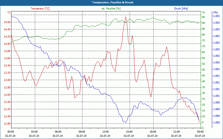The image size is (223, 139).
Task: Click green humidity axis value 85
Action: (203, 29)
